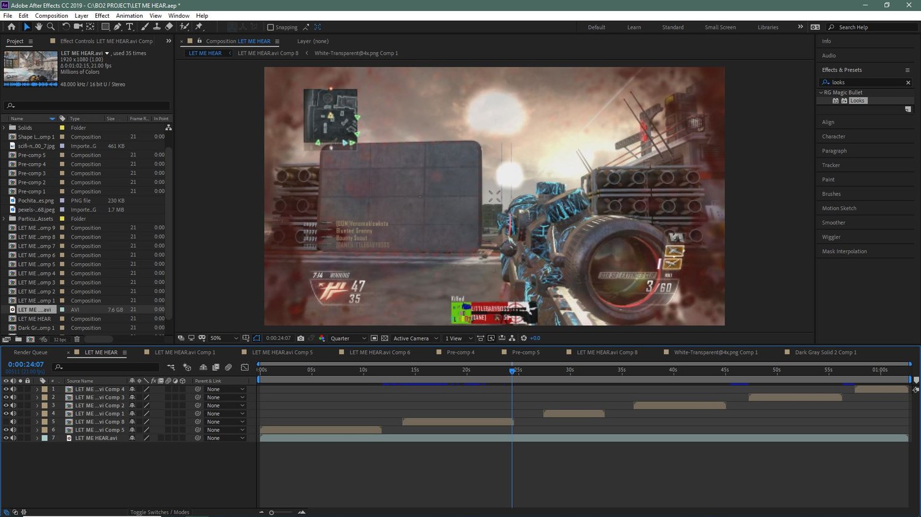This screenshot has height=517, width=921.
Task: Click the Home icon in toolbar
Action: click(x=11, y=27)
